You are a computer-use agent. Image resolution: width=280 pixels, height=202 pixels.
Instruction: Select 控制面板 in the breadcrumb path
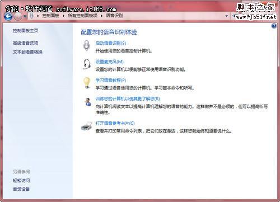pyautogui.click(x=50, y=16)
